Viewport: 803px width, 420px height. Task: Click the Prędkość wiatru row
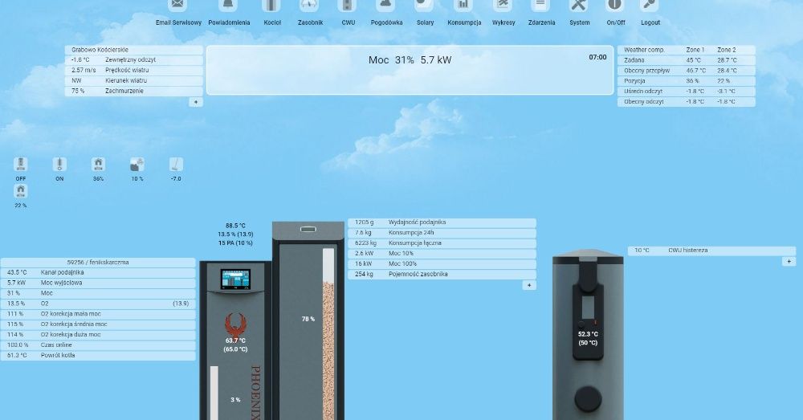(x=133, y=70)
